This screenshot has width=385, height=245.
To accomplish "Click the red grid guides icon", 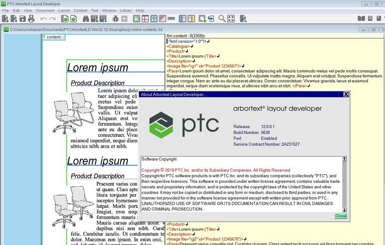I will 145,19.
